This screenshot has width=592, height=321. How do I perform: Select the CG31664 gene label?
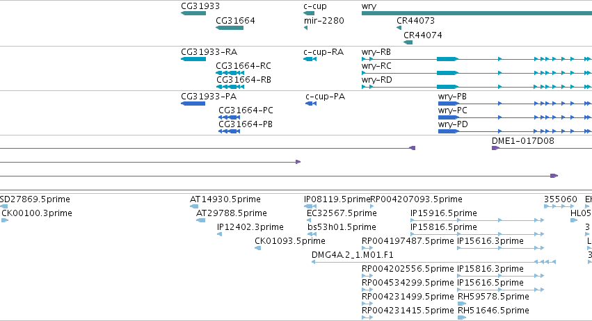[235, 21]
